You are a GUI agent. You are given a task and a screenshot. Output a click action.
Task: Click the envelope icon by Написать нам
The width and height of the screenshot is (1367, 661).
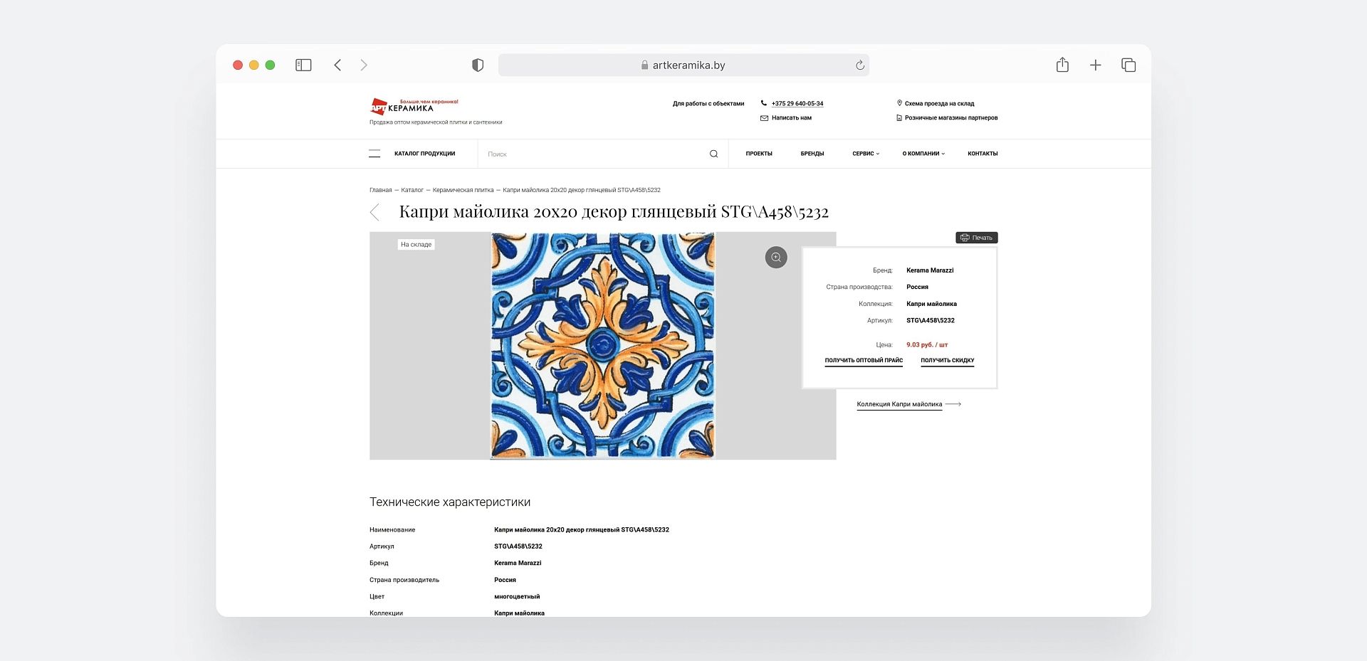click(x=764, y=118)
